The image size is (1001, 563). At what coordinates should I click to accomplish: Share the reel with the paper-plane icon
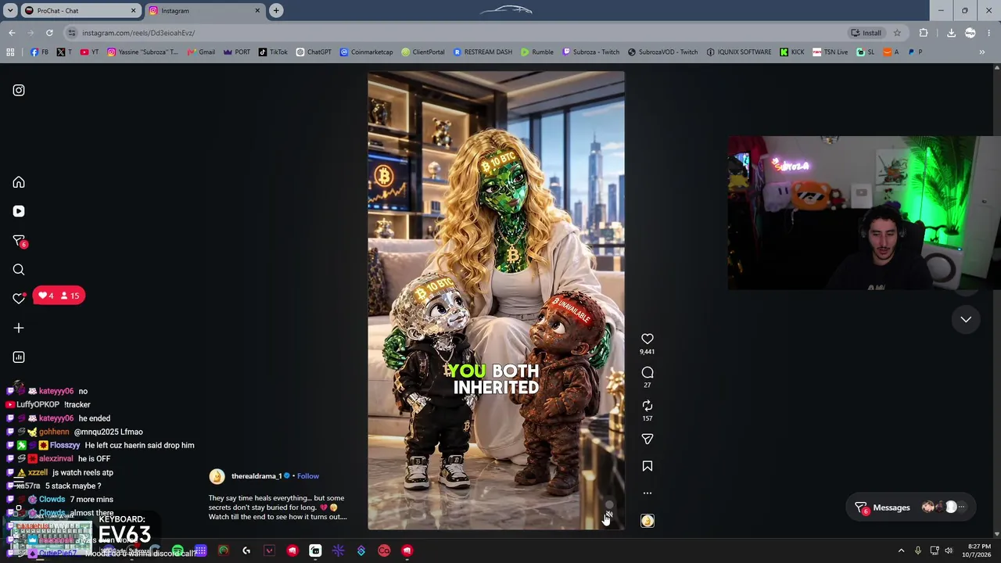click(648, 439)
